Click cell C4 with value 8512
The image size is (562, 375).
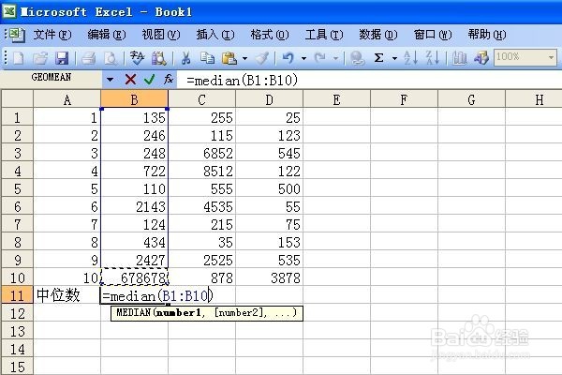click(201, 171)
